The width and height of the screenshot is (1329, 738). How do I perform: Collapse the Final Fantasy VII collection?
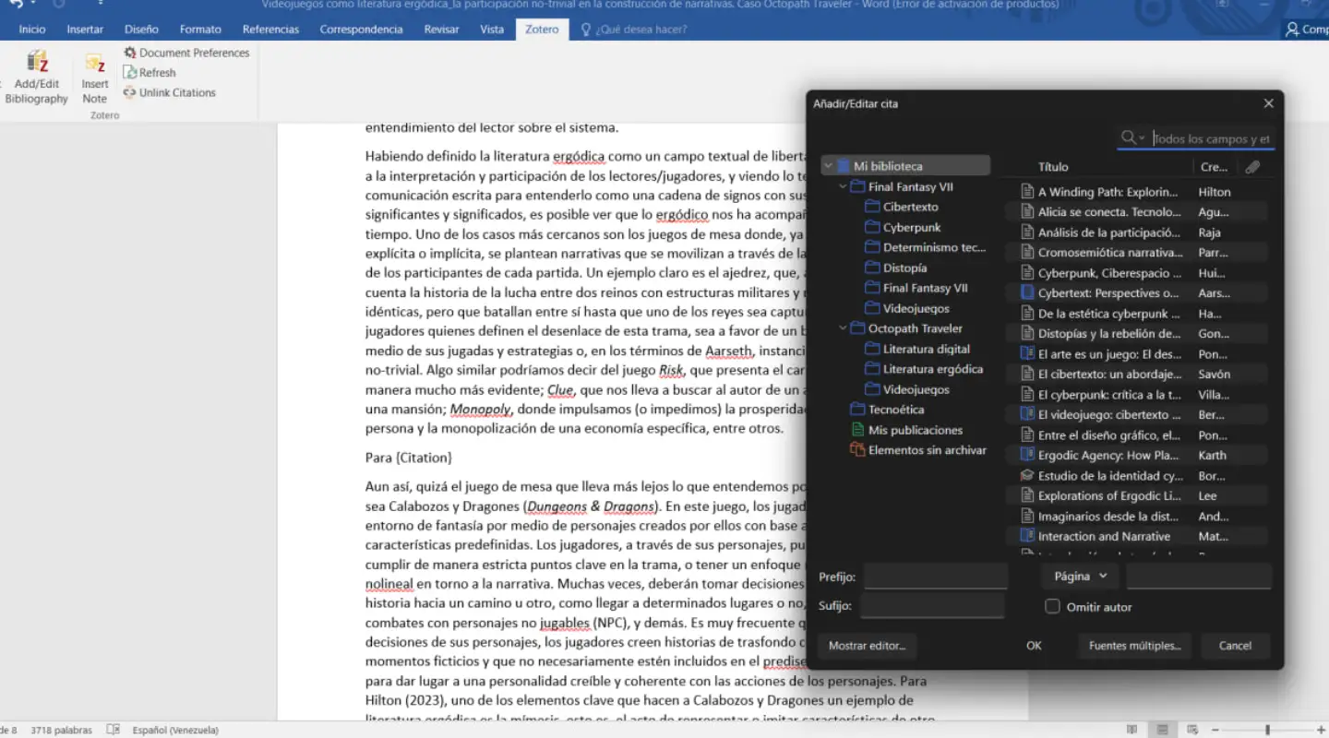(843, 186)
